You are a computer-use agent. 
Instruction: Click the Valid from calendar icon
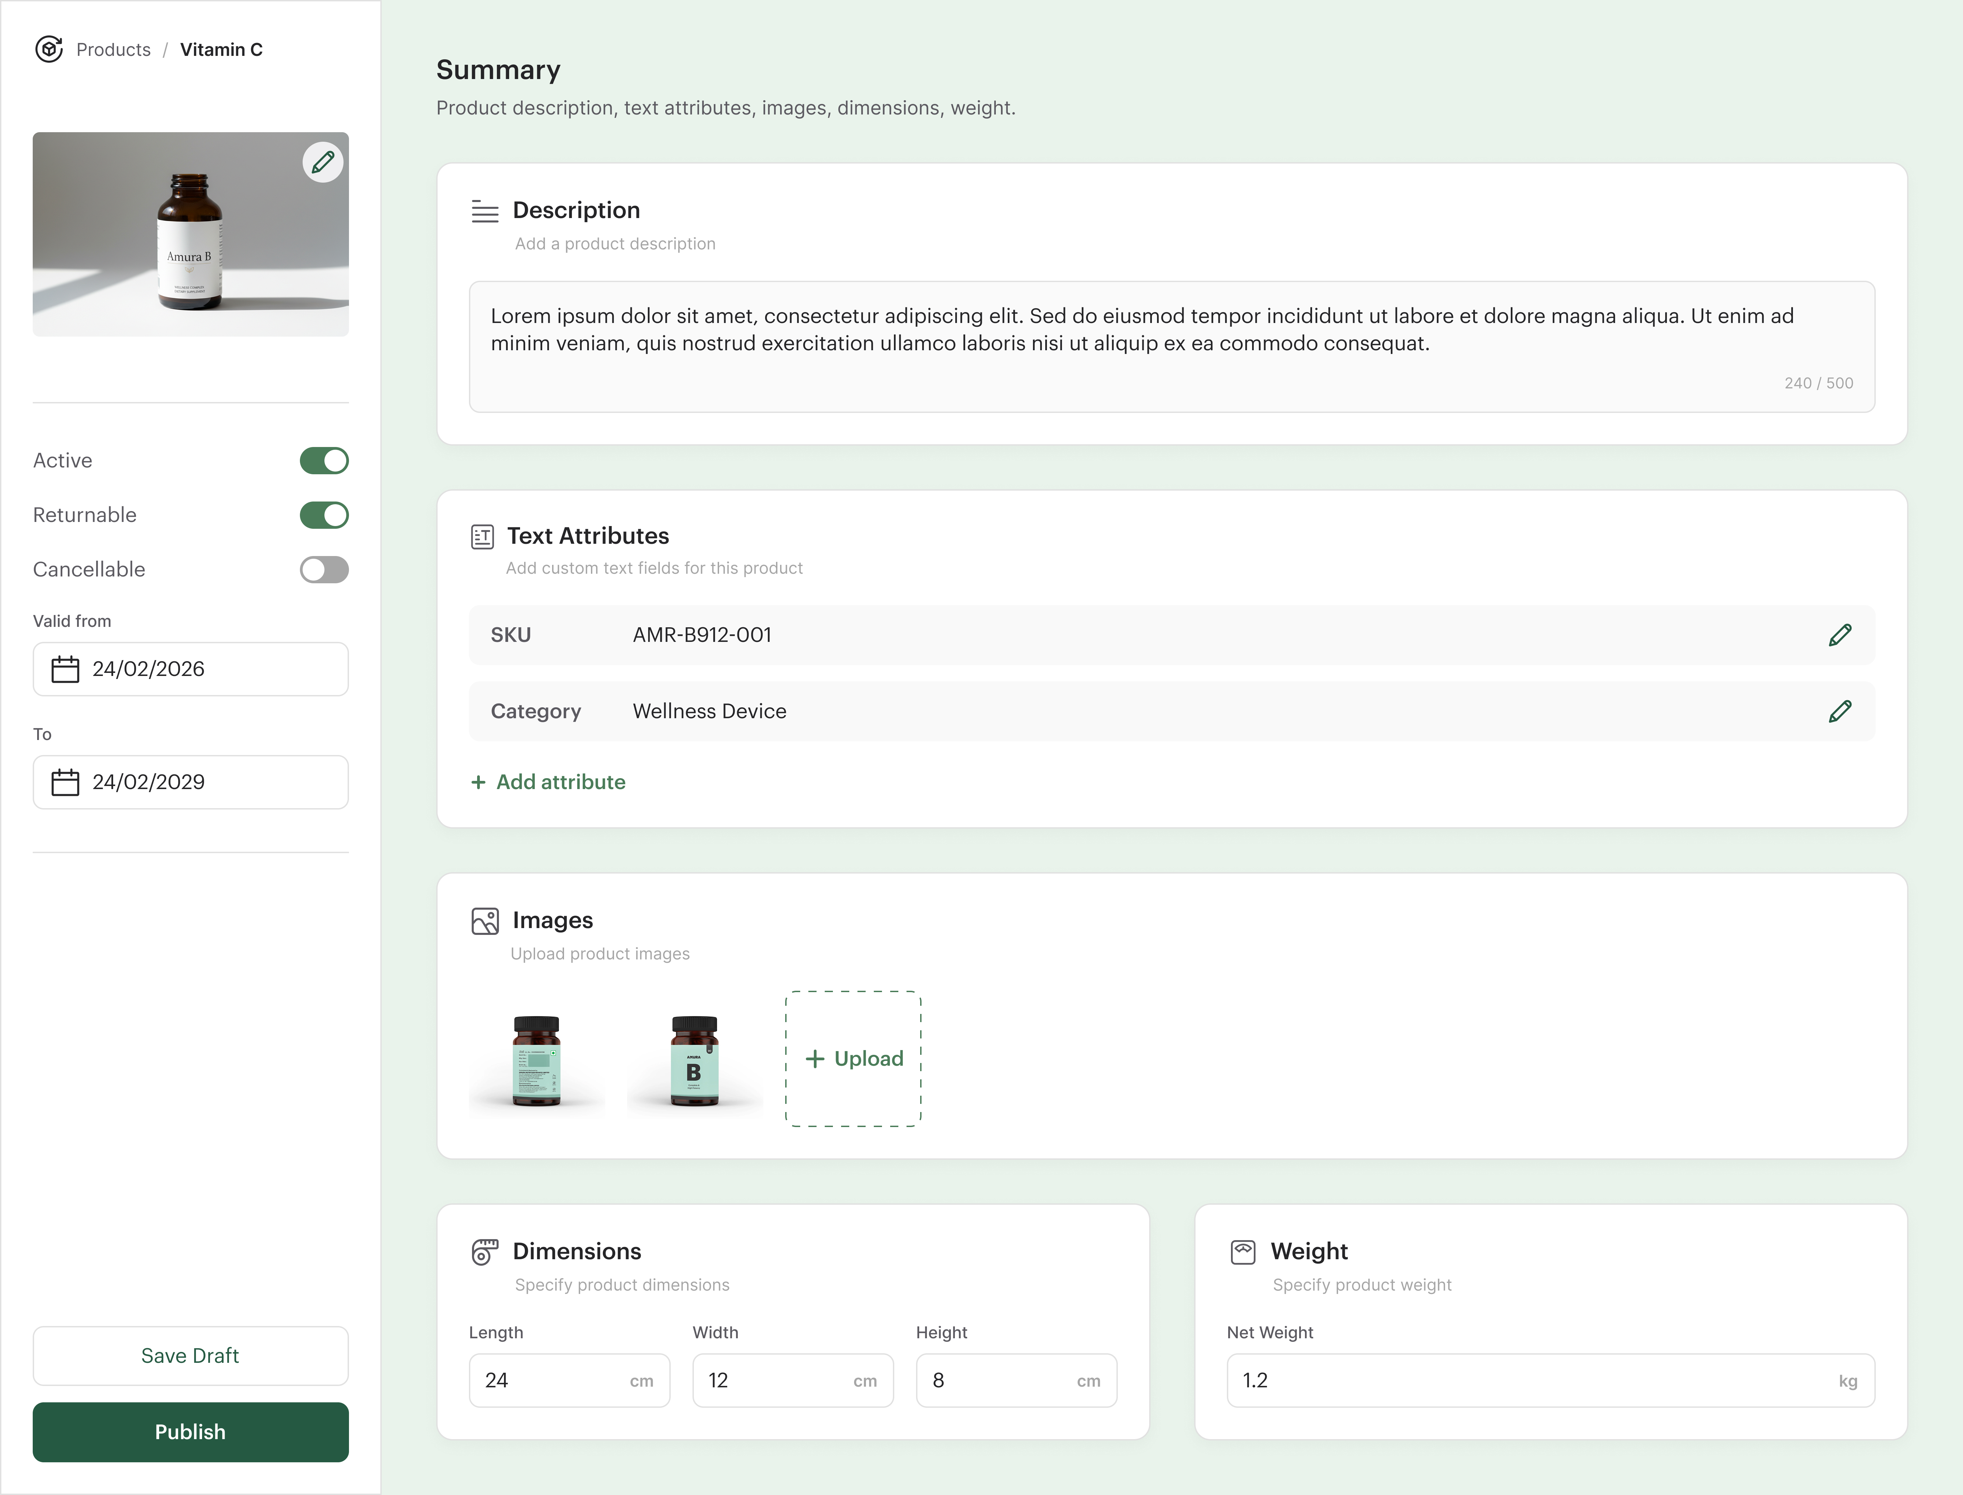(x=65, y=669)
